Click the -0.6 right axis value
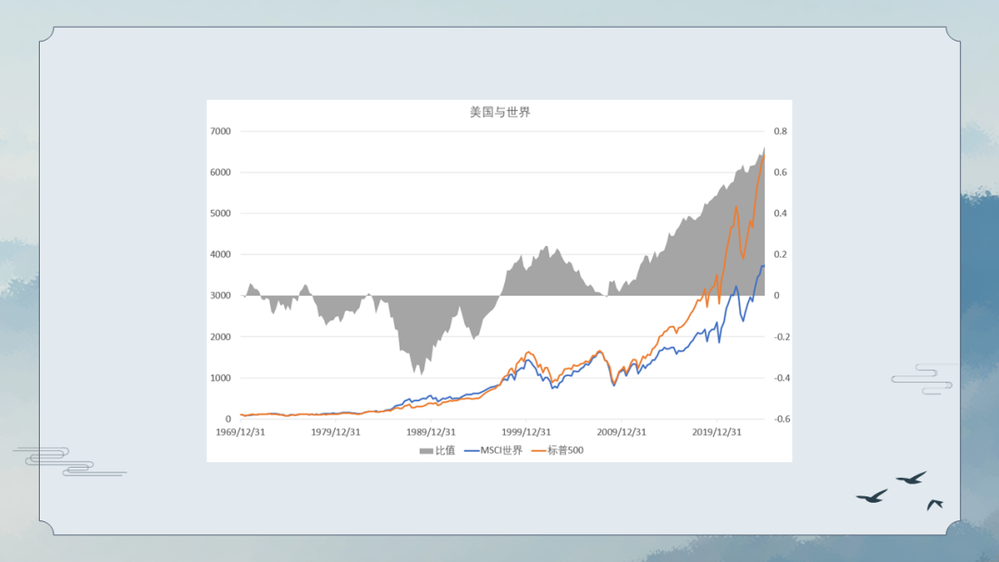 coord(782,419)
